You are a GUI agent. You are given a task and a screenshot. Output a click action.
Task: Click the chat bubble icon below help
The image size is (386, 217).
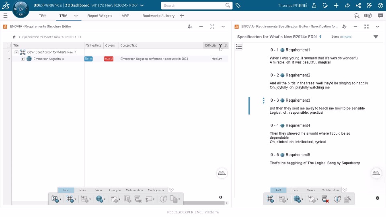click(x=380, y=16)
